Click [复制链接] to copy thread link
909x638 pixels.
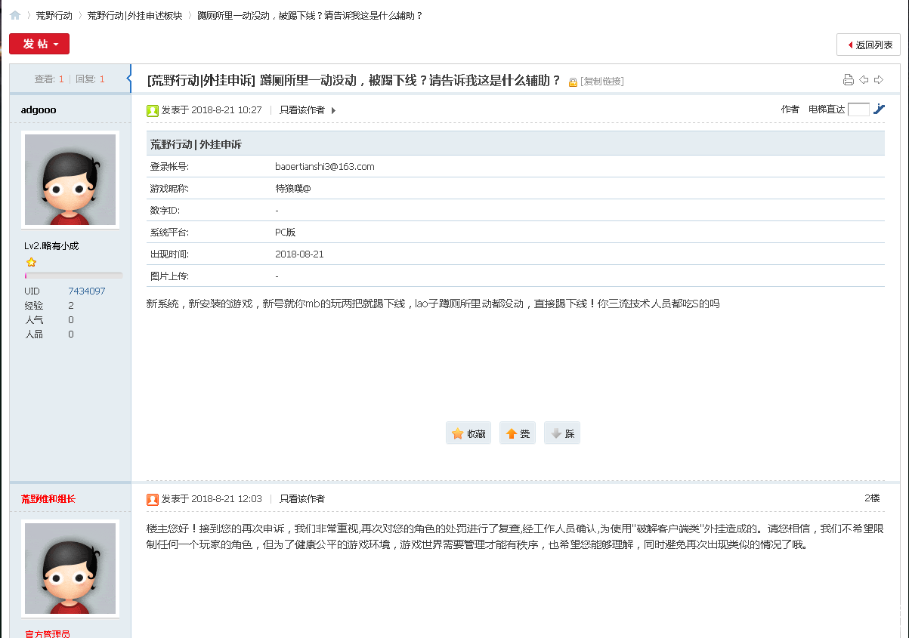click(x=602, y=82)
